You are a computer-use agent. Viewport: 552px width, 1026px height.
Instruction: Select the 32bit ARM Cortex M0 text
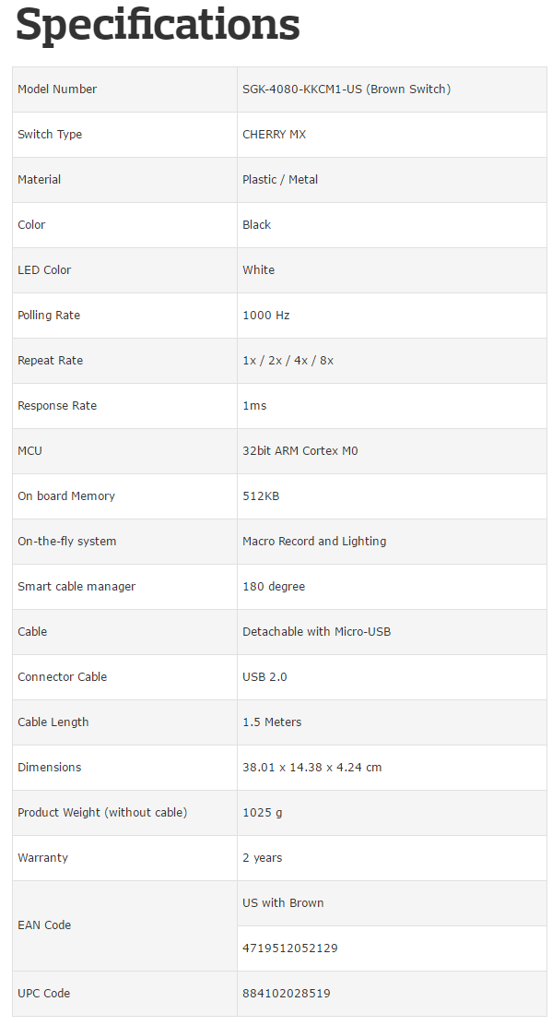[x=300, y=450]
